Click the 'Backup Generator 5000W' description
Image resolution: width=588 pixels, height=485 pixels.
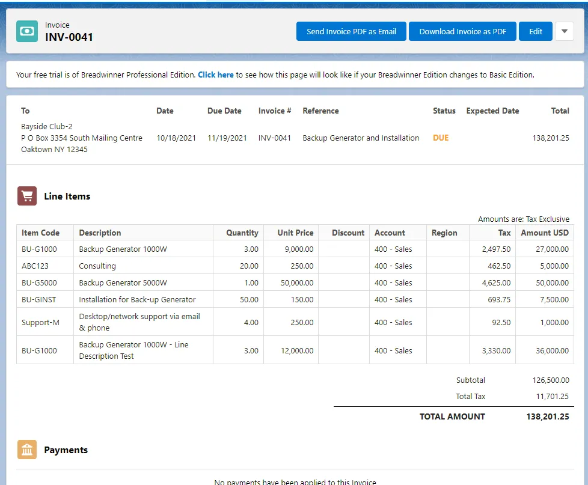[123, 283]
